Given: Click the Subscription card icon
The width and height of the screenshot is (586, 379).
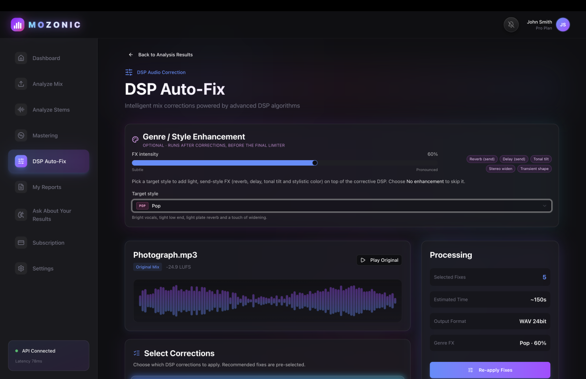Looking at the screenshot, I should (21, 243).
